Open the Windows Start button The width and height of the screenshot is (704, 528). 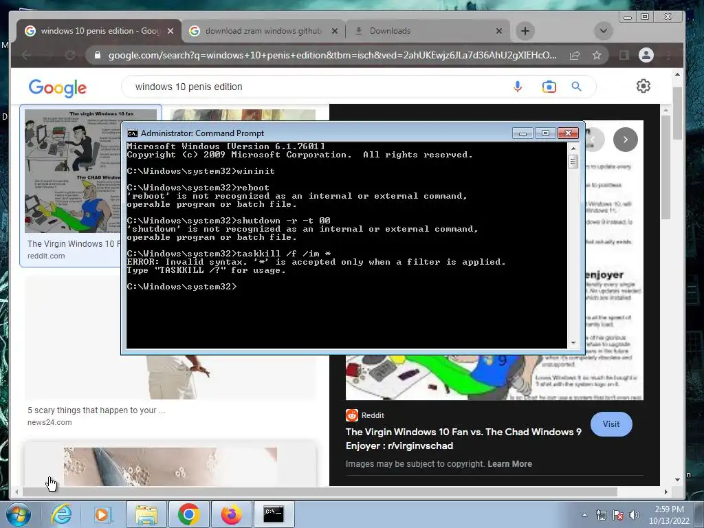click(x=19, y=514)
